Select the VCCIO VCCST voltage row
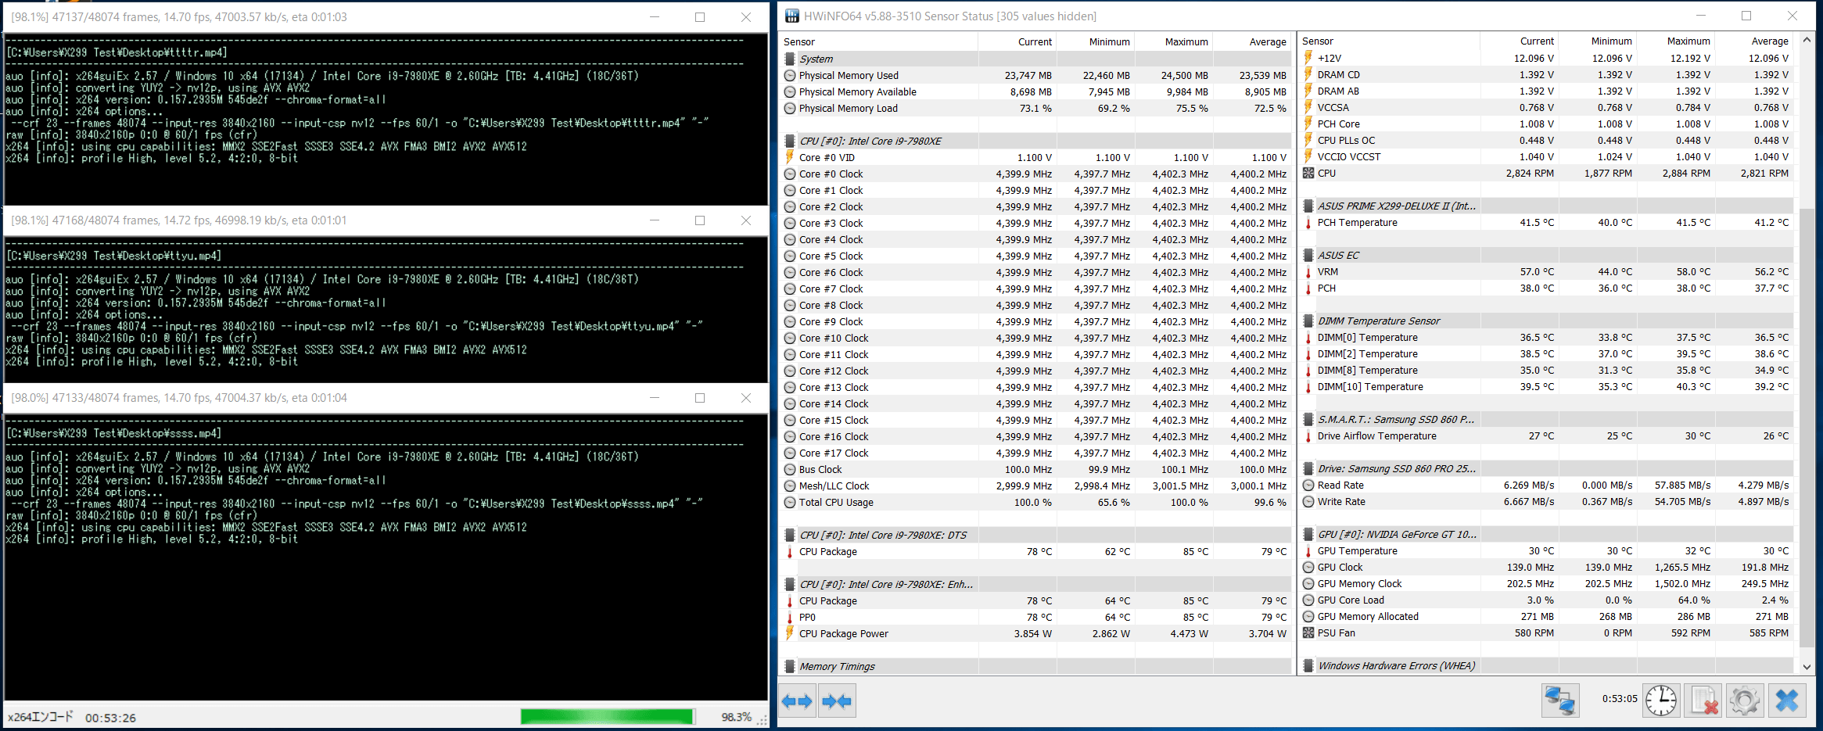This screenshot has width=1823, height=731. coord(1547,156)
